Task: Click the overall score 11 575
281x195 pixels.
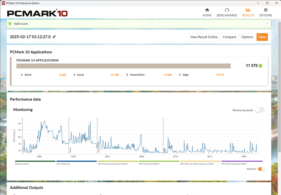Action: point(251,66)
